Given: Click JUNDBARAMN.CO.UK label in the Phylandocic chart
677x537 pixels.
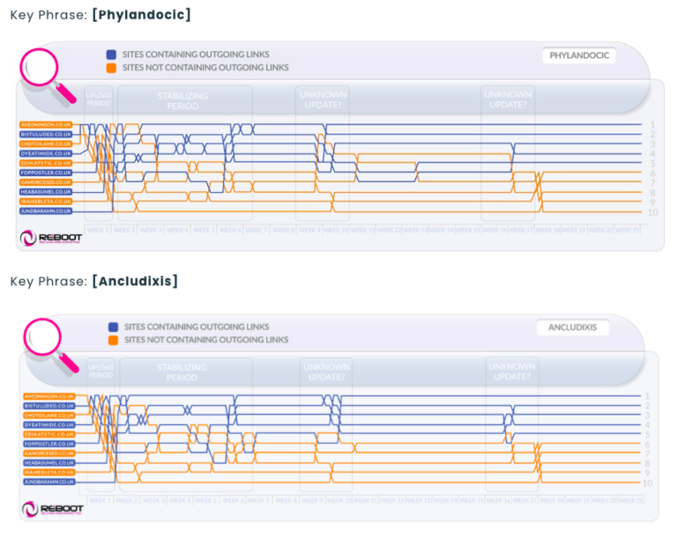Looking at the screenshot, I should [46, 211].
